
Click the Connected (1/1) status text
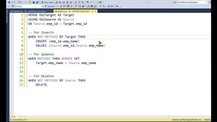pos(20,120)
